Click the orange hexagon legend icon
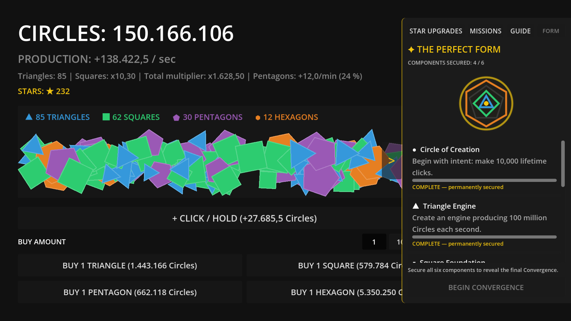 point(258,118)
